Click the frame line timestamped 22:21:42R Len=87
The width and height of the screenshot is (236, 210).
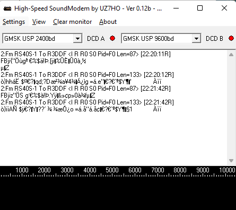coord(85,89)
